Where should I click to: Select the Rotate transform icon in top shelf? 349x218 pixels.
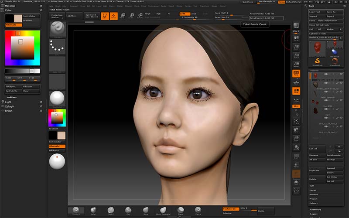(140, 16)
